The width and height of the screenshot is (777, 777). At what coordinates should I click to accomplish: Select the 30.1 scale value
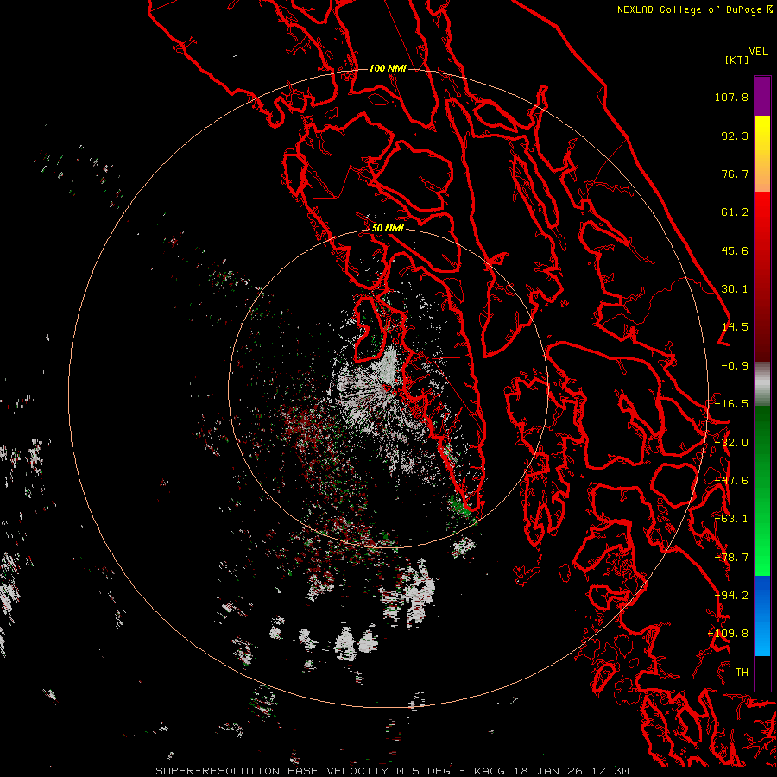(735, 289)
